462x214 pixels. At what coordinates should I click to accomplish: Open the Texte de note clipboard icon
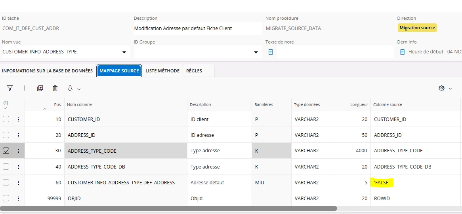click(x=271, y=52)
